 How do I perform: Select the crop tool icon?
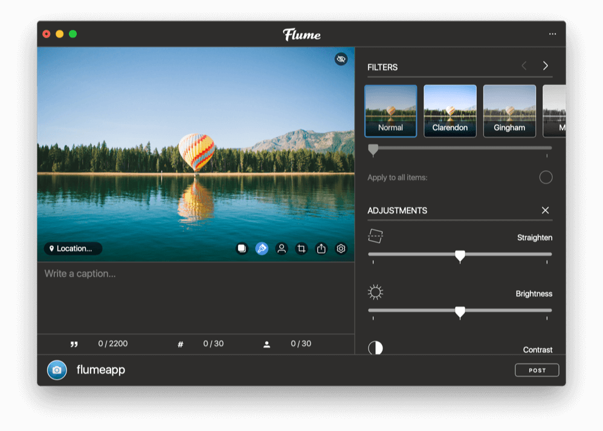click(301, 249)
